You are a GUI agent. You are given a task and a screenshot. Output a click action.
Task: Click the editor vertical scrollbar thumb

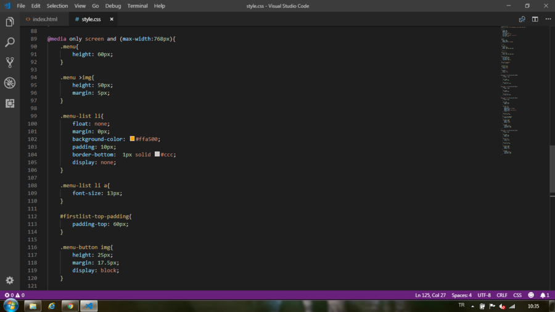pos(552,170)
